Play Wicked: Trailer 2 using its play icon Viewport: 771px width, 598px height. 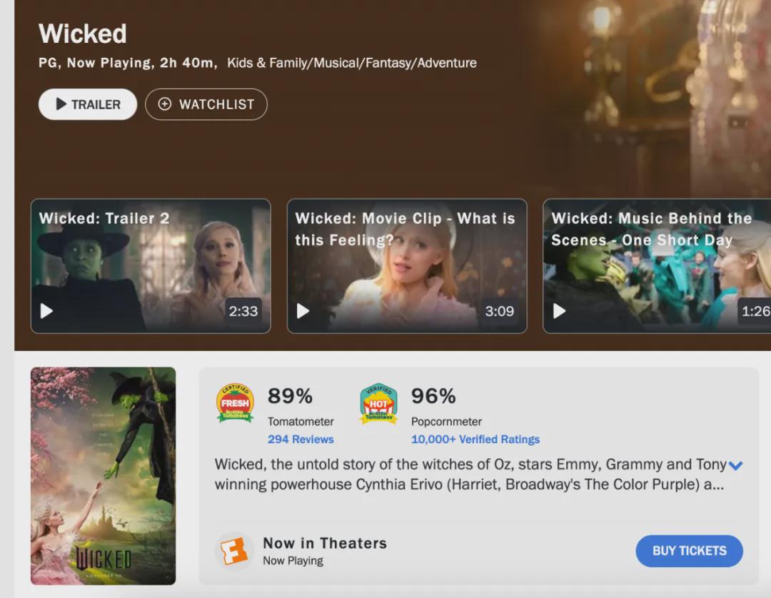pos(46,311)
